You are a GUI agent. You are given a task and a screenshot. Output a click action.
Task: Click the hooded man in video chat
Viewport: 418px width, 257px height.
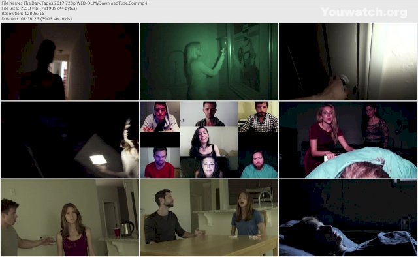pyautogui.click(x=160, y=117)
